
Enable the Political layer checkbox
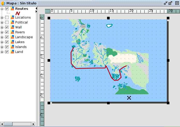tap(7, 22)
